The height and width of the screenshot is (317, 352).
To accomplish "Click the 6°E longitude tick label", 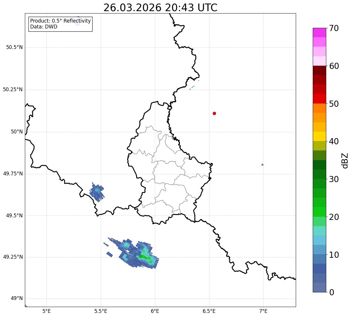I will [x=155, y=311].
